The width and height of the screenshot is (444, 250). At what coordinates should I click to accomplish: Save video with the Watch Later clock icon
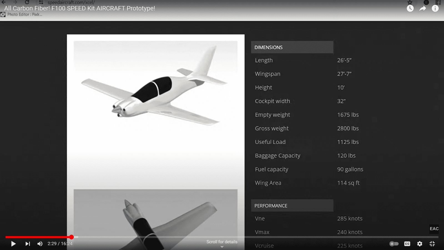tap(410, 8)
